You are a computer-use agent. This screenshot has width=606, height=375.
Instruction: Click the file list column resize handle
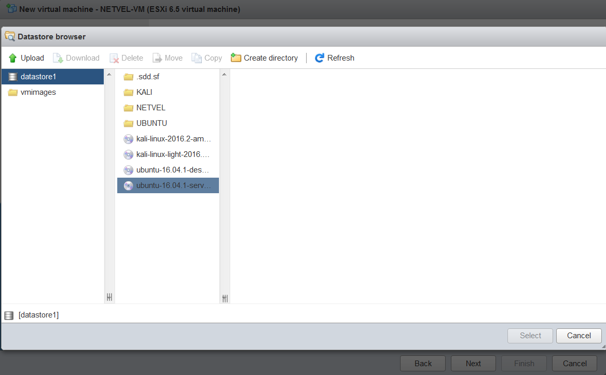[x=225, y=299]
